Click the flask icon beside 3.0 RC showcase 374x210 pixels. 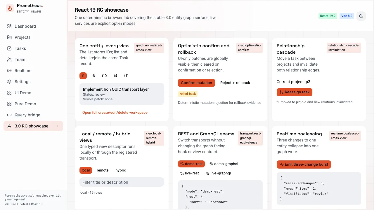coord(9,126)
